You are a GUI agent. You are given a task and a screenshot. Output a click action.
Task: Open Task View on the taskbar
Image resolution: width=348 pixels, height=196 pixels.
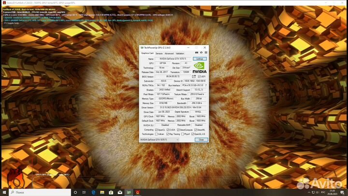point(84,192)
